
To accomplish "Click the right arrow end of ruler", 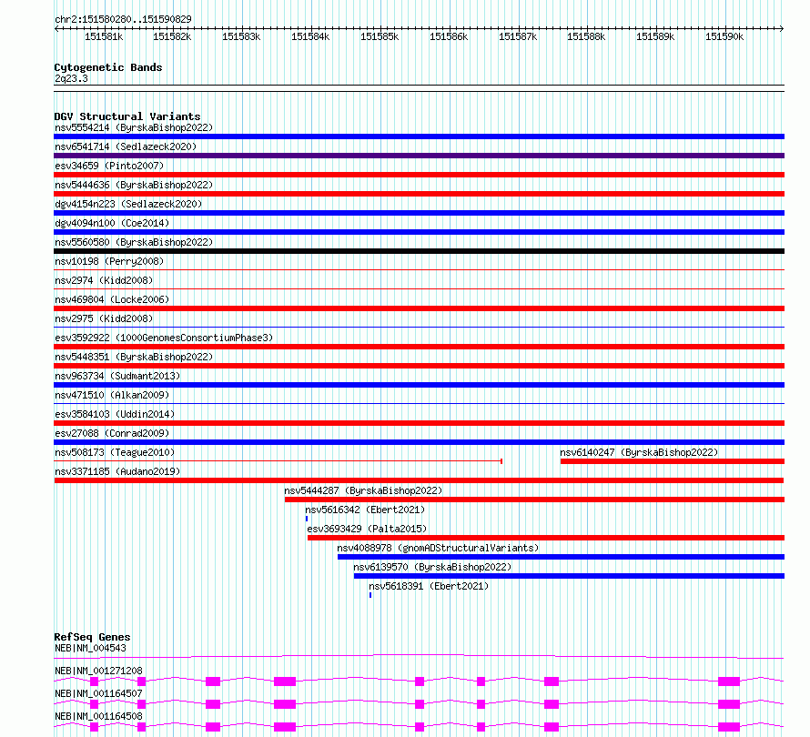I will click(x=781, y=29).
